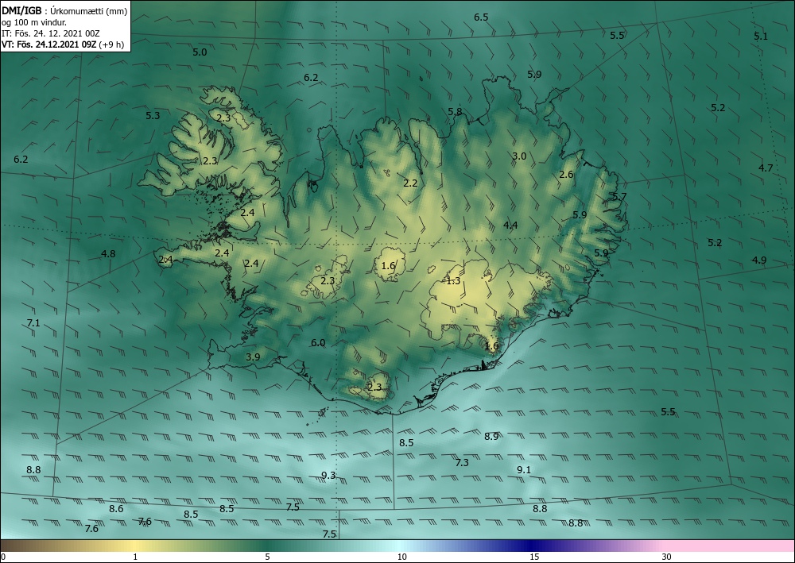This screenshot has width=795, height=563.
Task: Click the title line "DMI/IGB : Úrkomumætti (mm)"
Action: click(64, 10)
